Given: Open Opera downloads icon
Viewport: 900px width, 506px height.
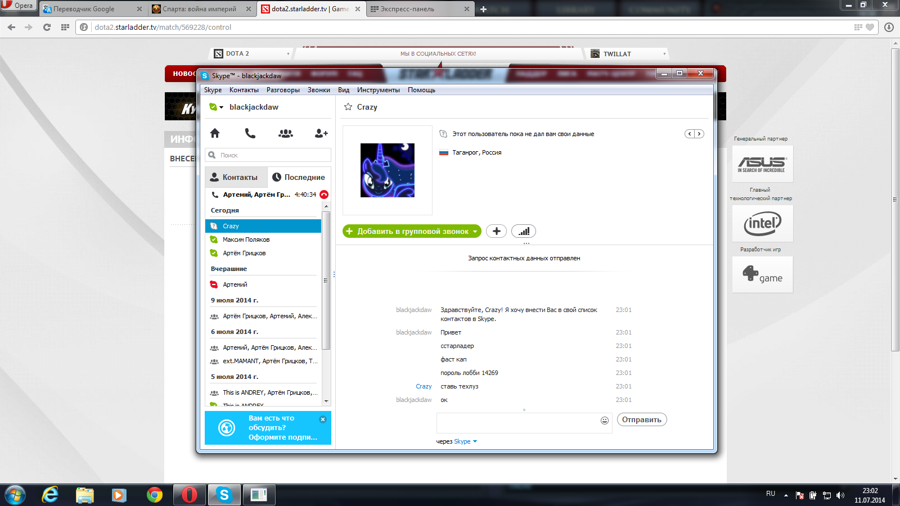Looking at the screenshot, I should [889, 27].
